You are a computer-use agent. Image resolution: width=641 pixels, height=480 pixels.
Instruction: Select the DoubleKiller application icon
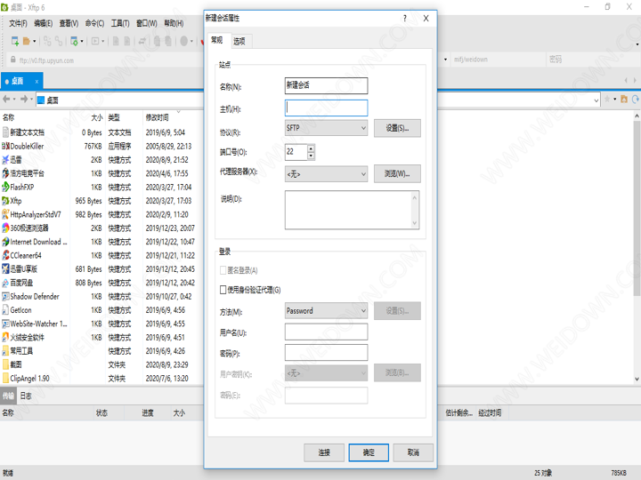pyautogui.click(x=5, y=146)
